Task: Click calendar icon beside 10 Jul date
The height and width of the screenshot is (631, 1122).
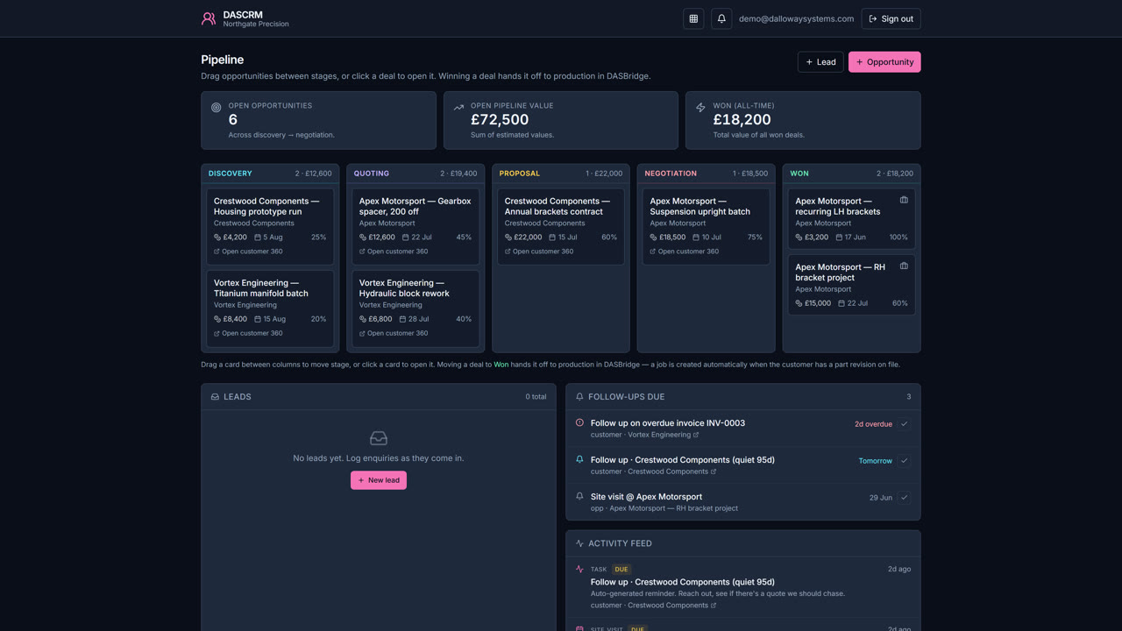Action: (696, 238)
